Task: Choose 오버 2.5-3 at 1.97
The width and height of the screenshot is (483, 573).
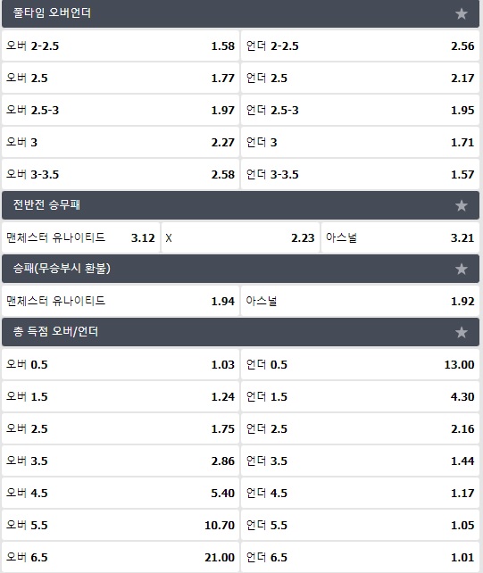Action: 121,110
